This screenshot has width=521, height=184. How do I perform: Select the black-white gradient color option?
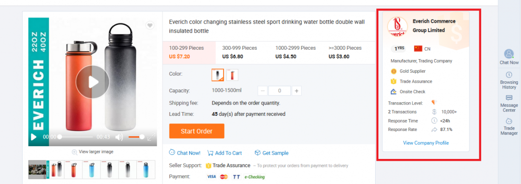(218, 75)
